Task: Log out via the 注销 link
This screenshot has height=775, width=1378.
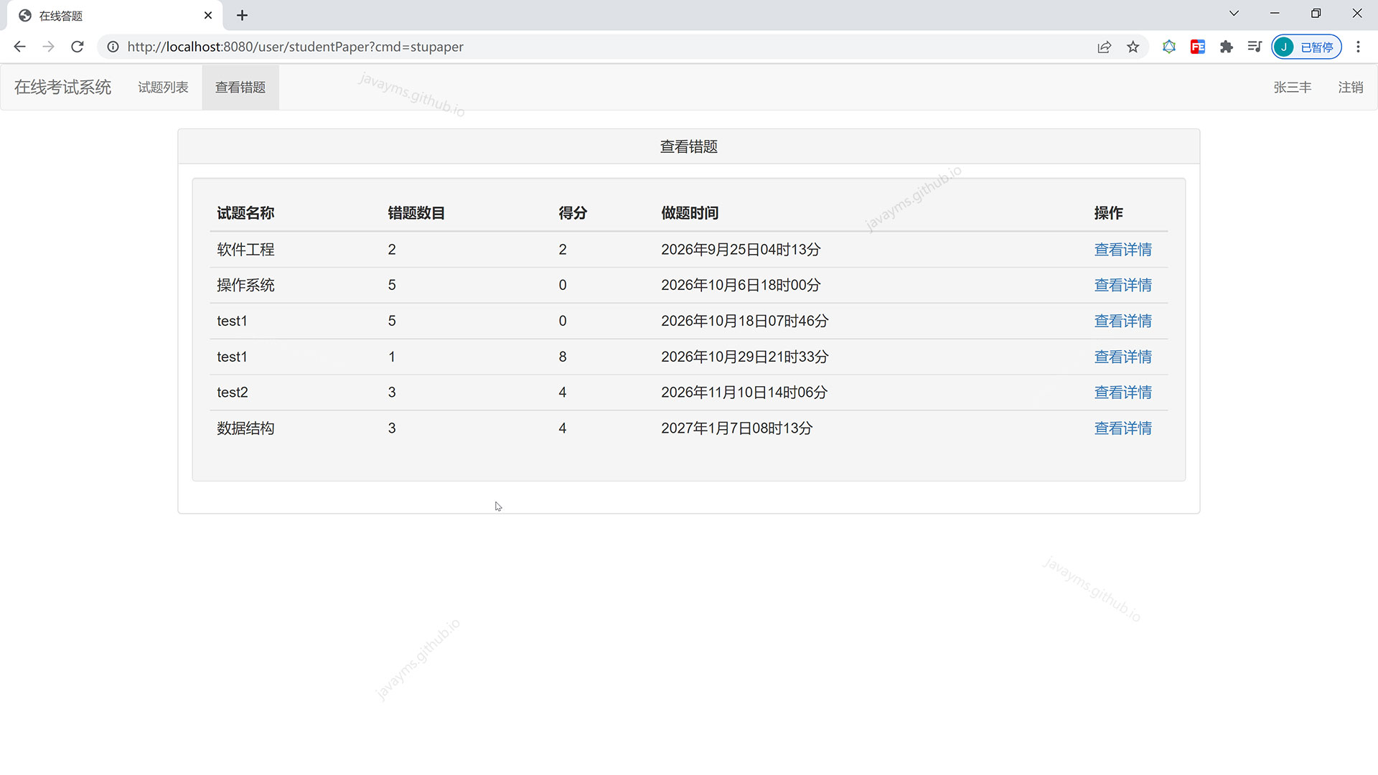Action: (x=1351, y=87)
